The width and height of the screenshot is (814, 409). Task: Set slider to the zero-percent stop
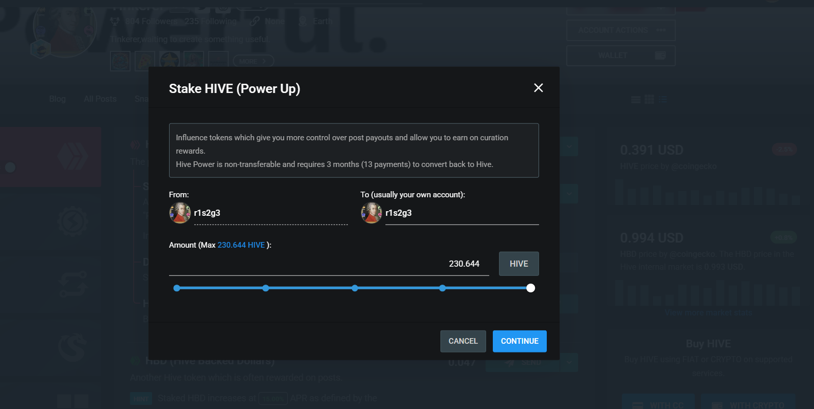(177, 288)
